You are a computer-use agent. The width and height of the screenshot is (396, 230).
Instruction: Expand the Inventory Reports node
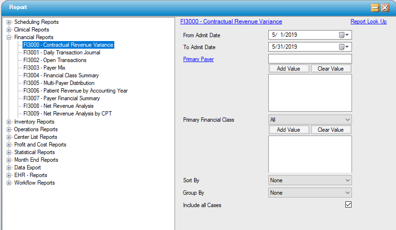pyautogui.click(x=9, y=122)
